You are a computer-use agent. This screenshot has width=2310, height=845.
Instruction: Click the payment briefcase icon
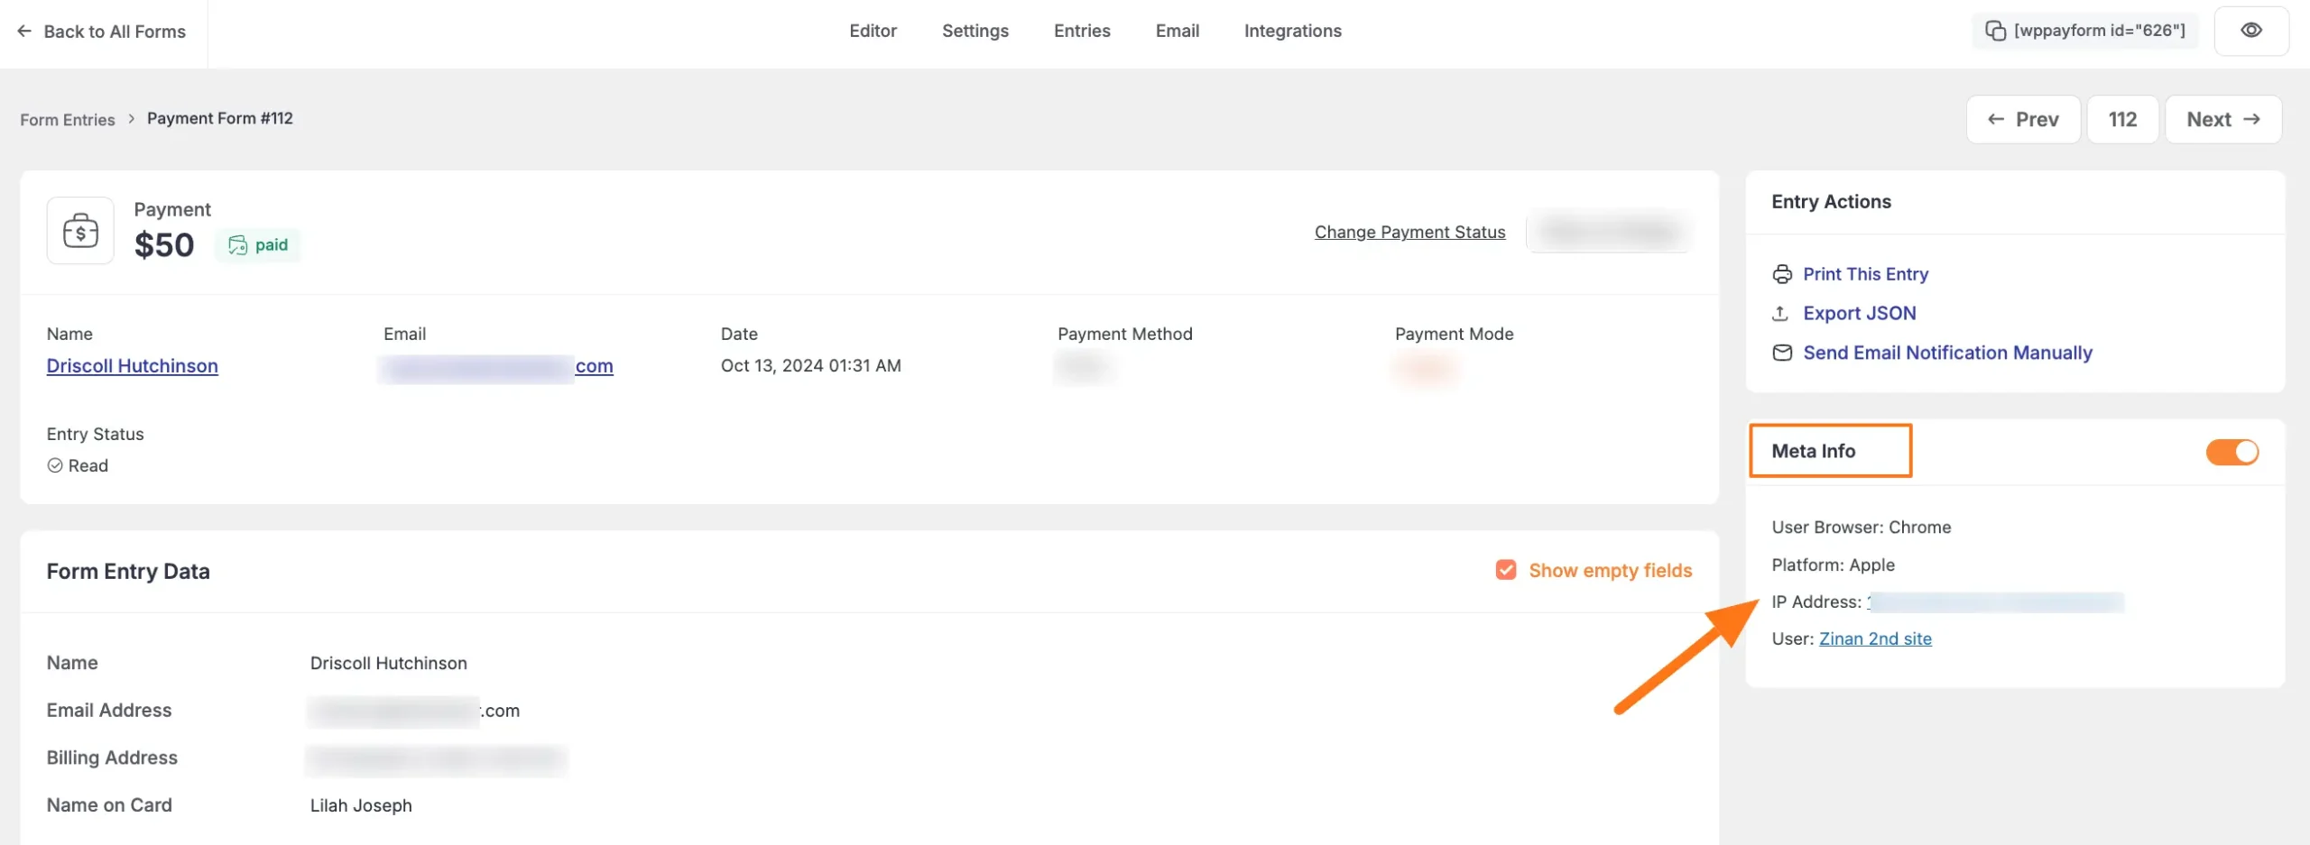pyautogui.click(x=79, y=231)
